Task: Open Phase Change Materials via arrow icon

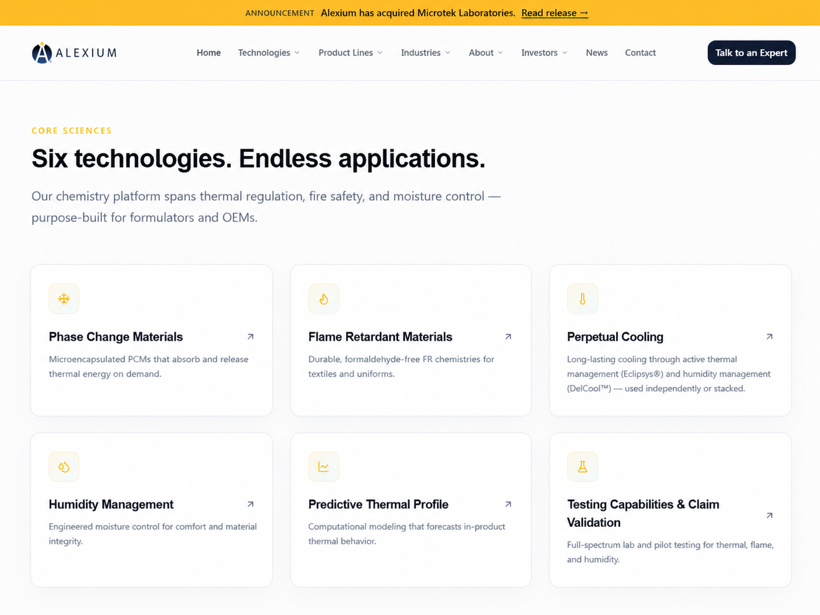Action: click(x=251, y=337)
